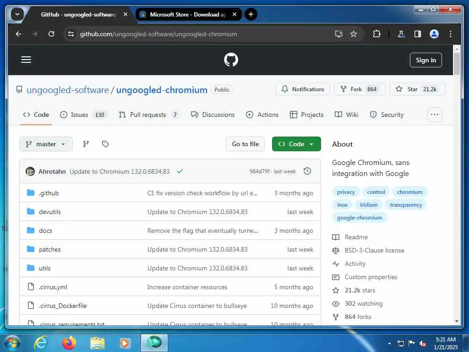Open the Pull requests tab
469x352 pixels.
(x=149, y=115)
